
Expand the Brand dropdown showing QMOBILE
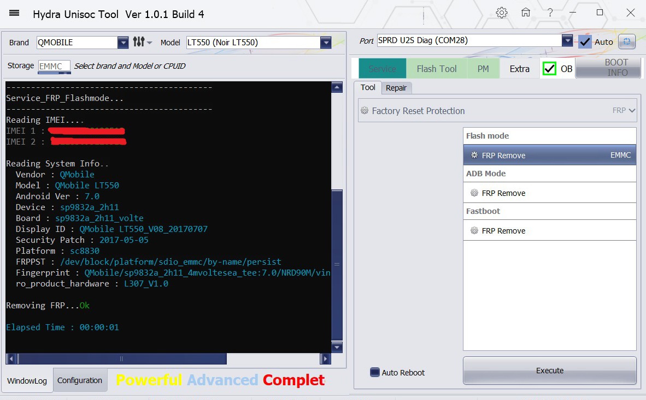[x=123, y=42]
